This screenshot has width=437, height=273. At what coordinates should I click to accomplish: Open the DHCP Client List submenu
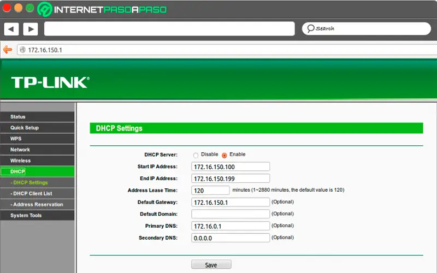[37, 193]
